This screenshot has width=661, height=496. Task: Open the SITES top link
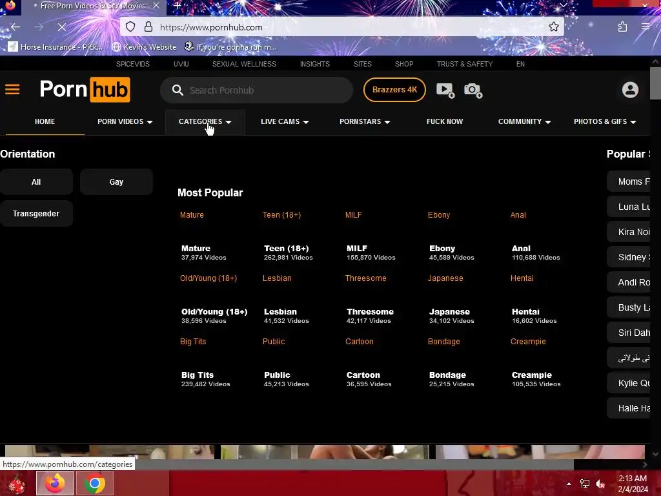(x=363, y=64)
